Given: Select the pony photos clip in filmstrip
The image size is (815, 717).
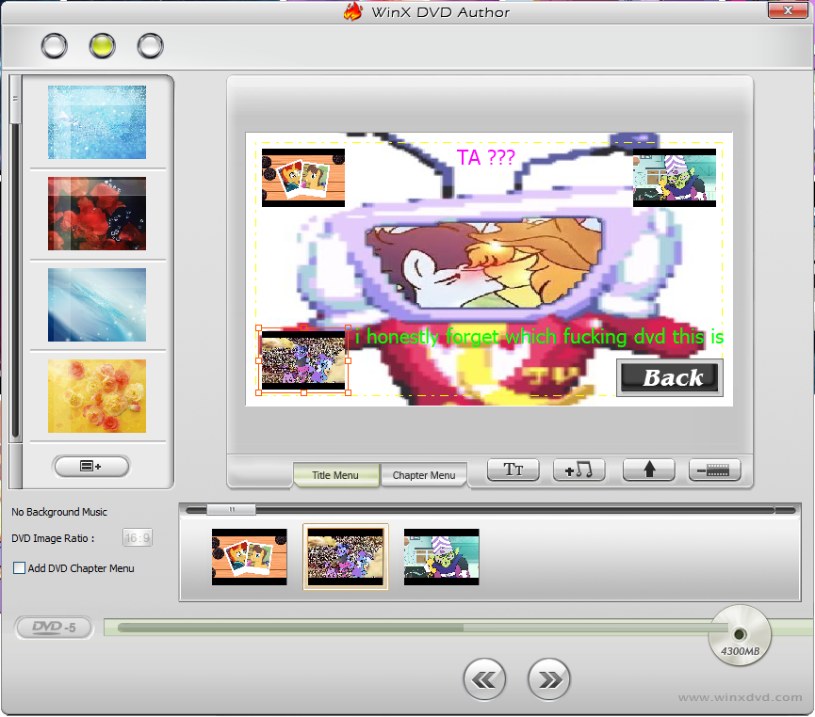Looking at the screenshot, I should [250, 557].
